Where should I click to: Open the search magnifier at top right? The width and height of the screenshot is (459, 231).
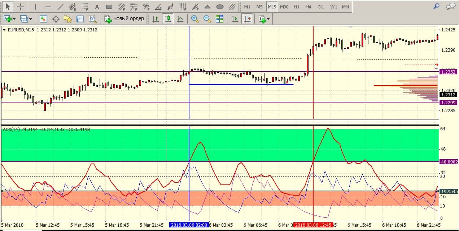click(437, 6)
